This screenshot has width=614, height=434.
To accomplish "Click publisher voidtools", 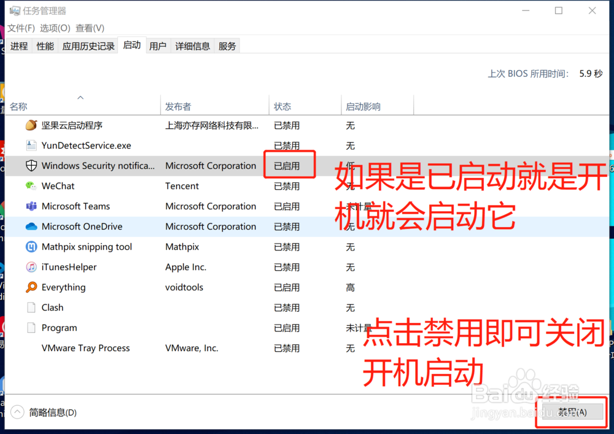I will (x=184, y=287).
